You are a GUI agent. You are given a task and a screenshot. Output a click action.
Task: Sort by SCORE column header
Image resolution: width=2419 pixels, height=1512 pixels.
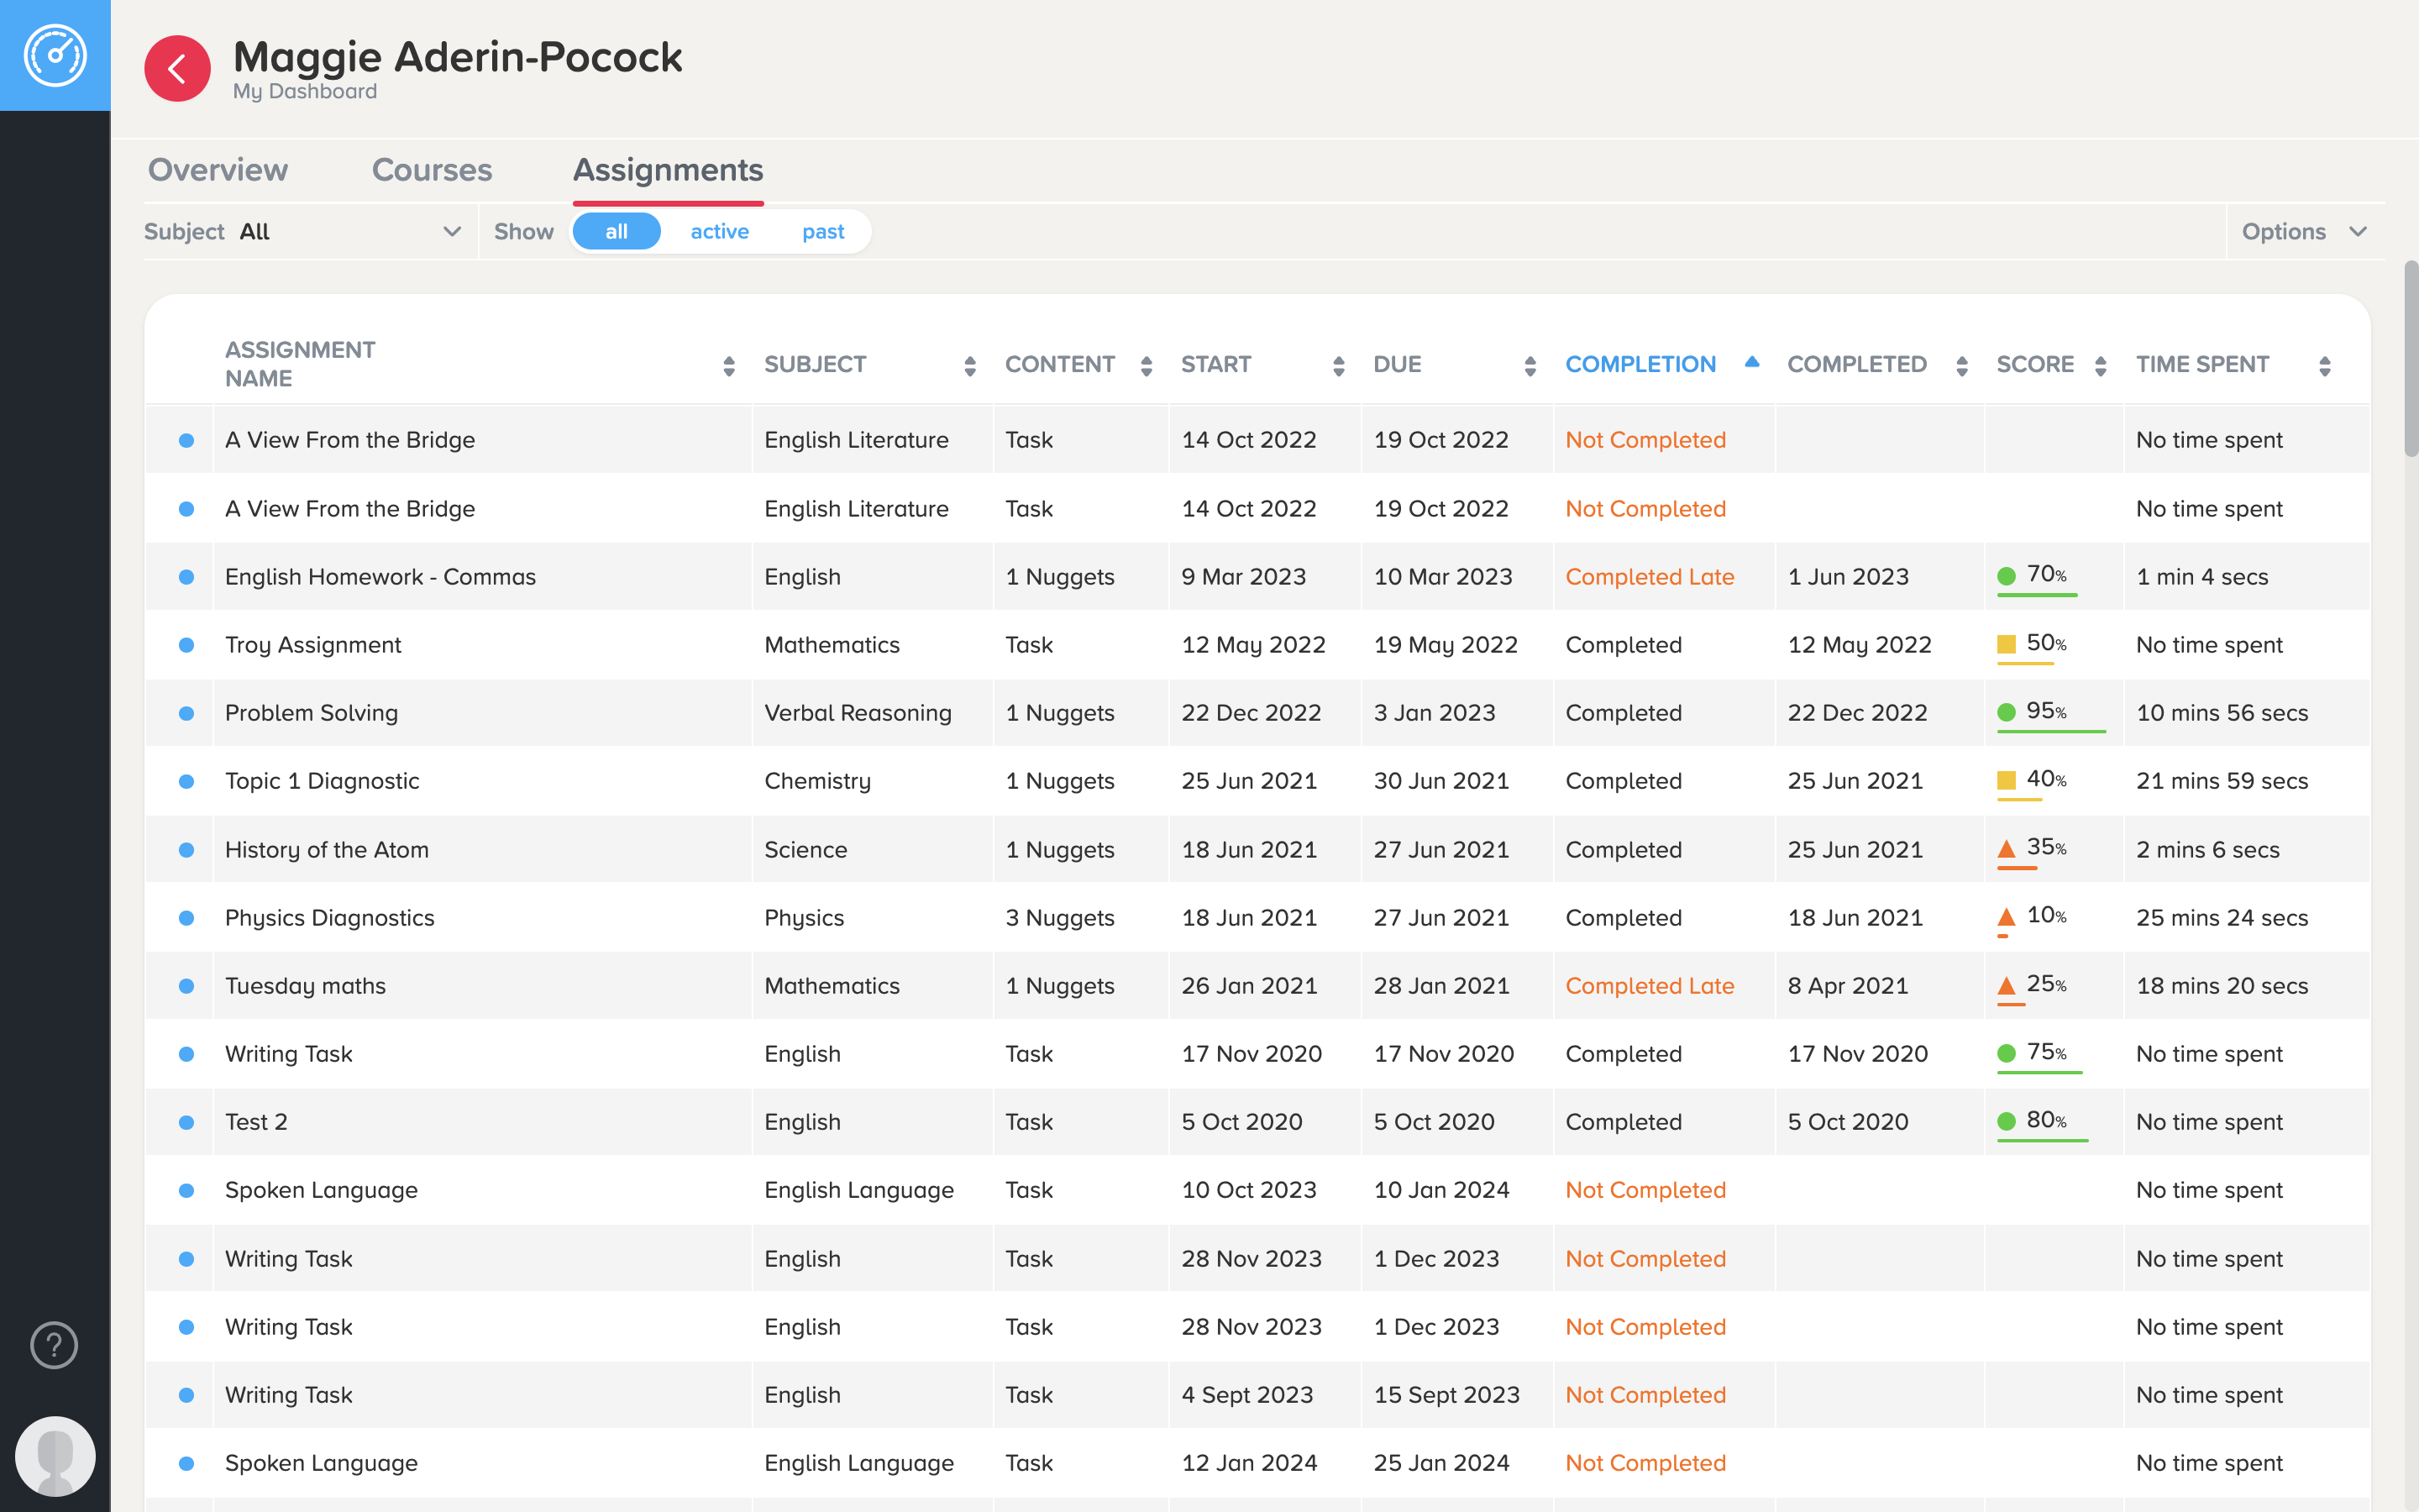[x=2034, y=364]
